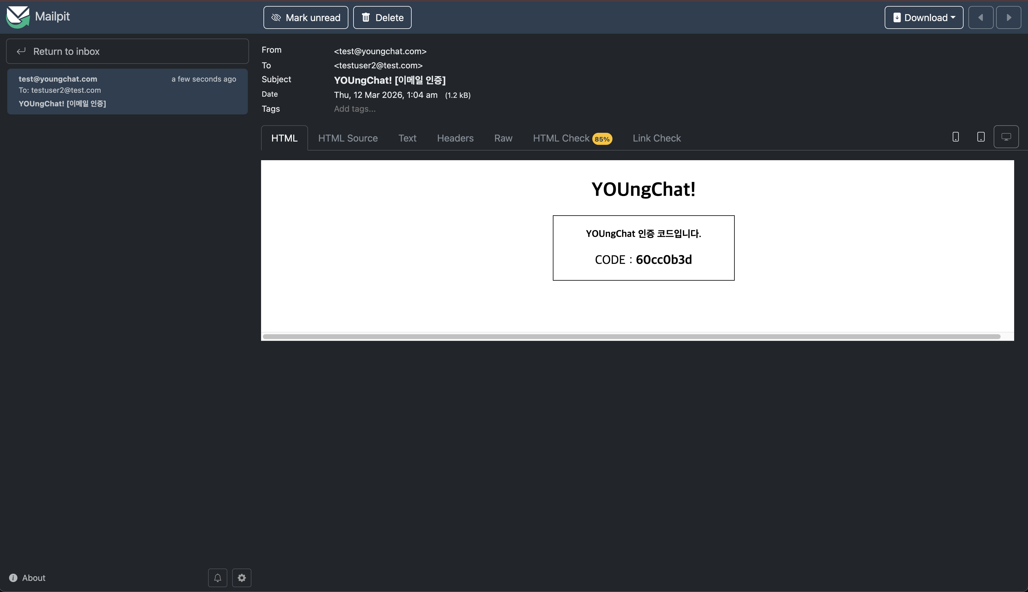
Task: Open the Raw tab
Action: pos(503,138)
